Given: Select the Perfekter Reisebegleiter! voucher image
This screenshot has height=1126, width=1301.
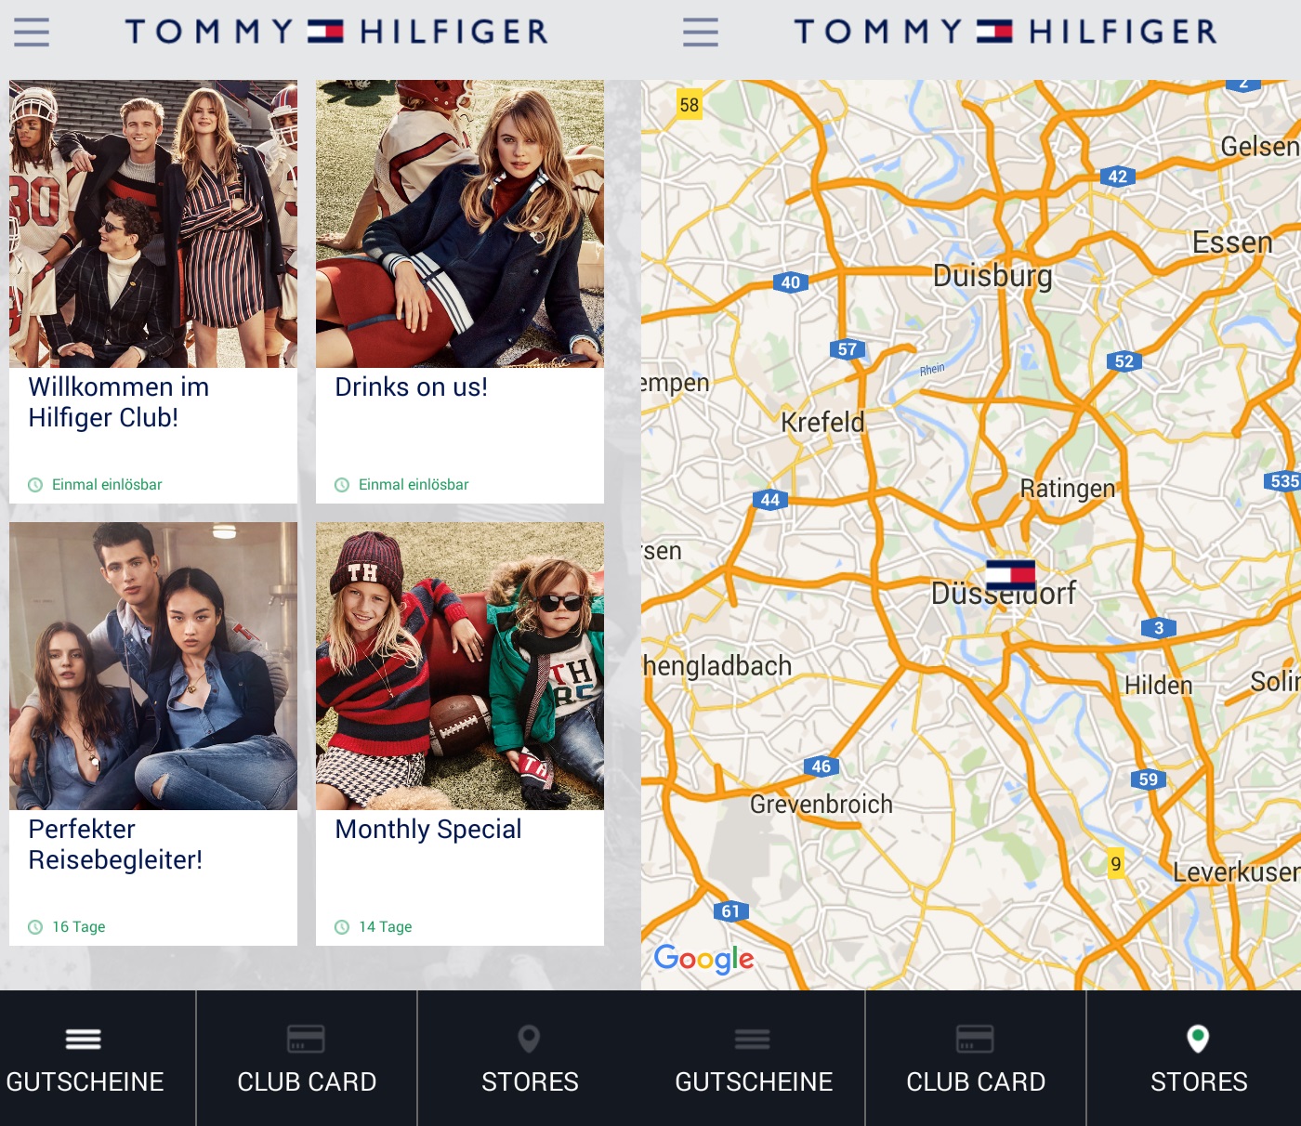Looking at the screenshot, I should tap(153, 666).
